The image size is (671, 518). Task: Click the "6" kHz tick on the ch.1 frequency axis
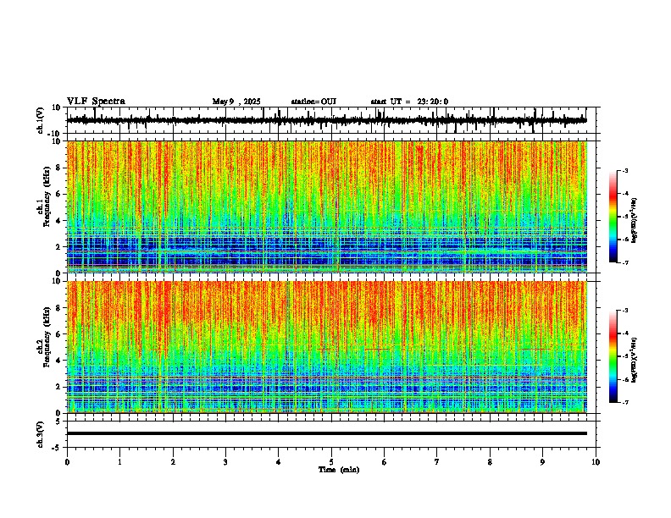(58, 194)
